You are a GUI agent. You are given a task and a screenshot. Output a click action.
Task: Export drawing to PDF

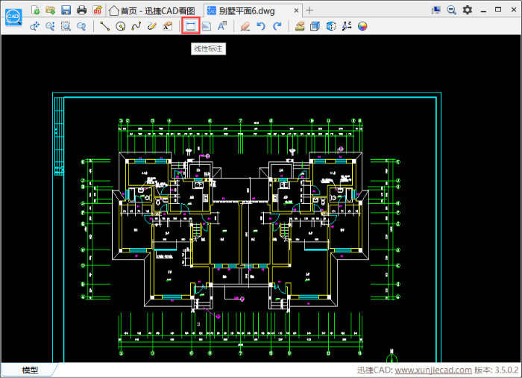coord(97,10)
